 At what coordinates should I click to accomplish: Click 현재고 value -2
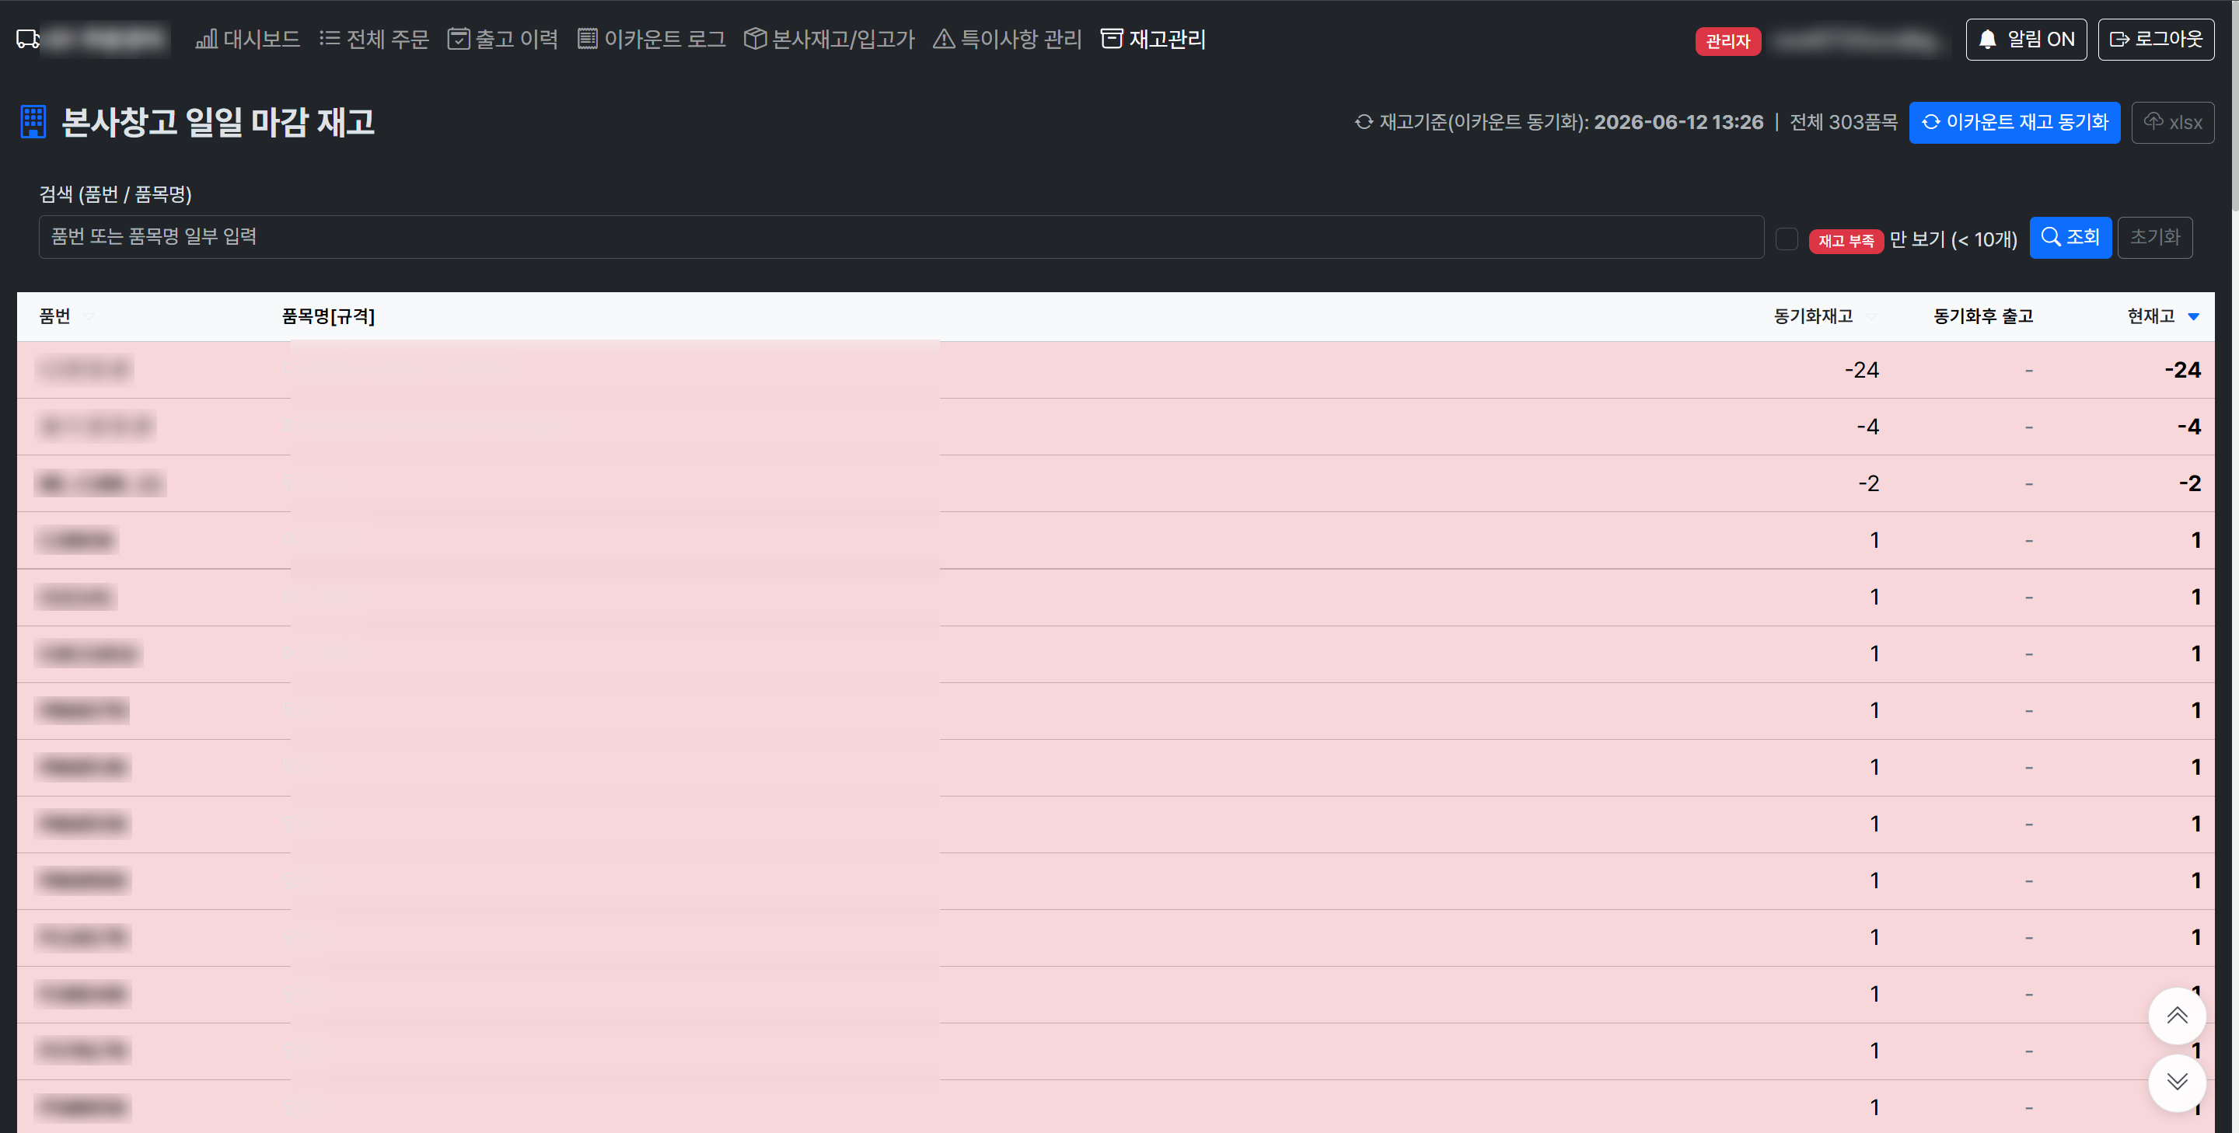click(x=2189, y=484)
